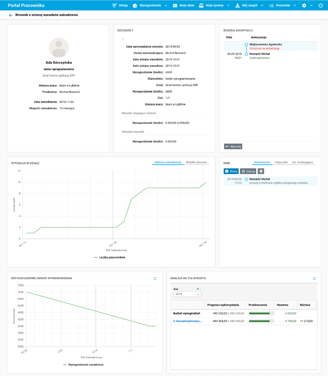Switch to Załączniki tab
328x376 pixels.
[x=281, y=162]
